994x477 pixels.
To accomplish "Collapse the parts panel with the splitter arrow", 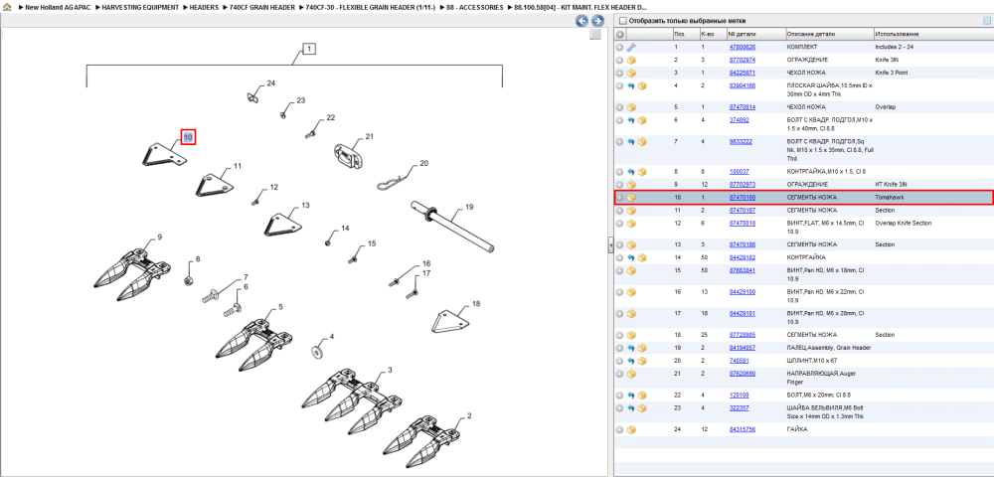I will click(x=610, y=243).
